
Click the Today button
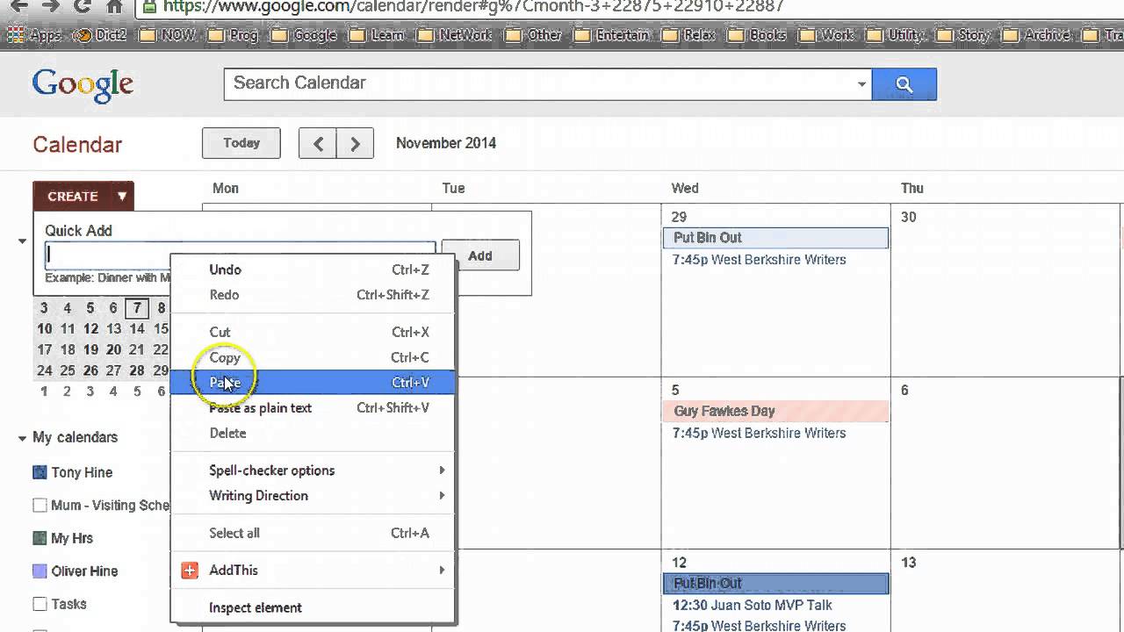tap(241, 143)
